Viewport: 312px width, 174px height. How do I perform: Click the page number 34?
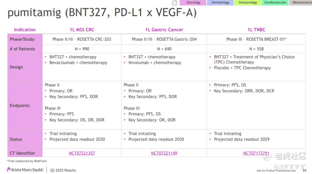304,170
